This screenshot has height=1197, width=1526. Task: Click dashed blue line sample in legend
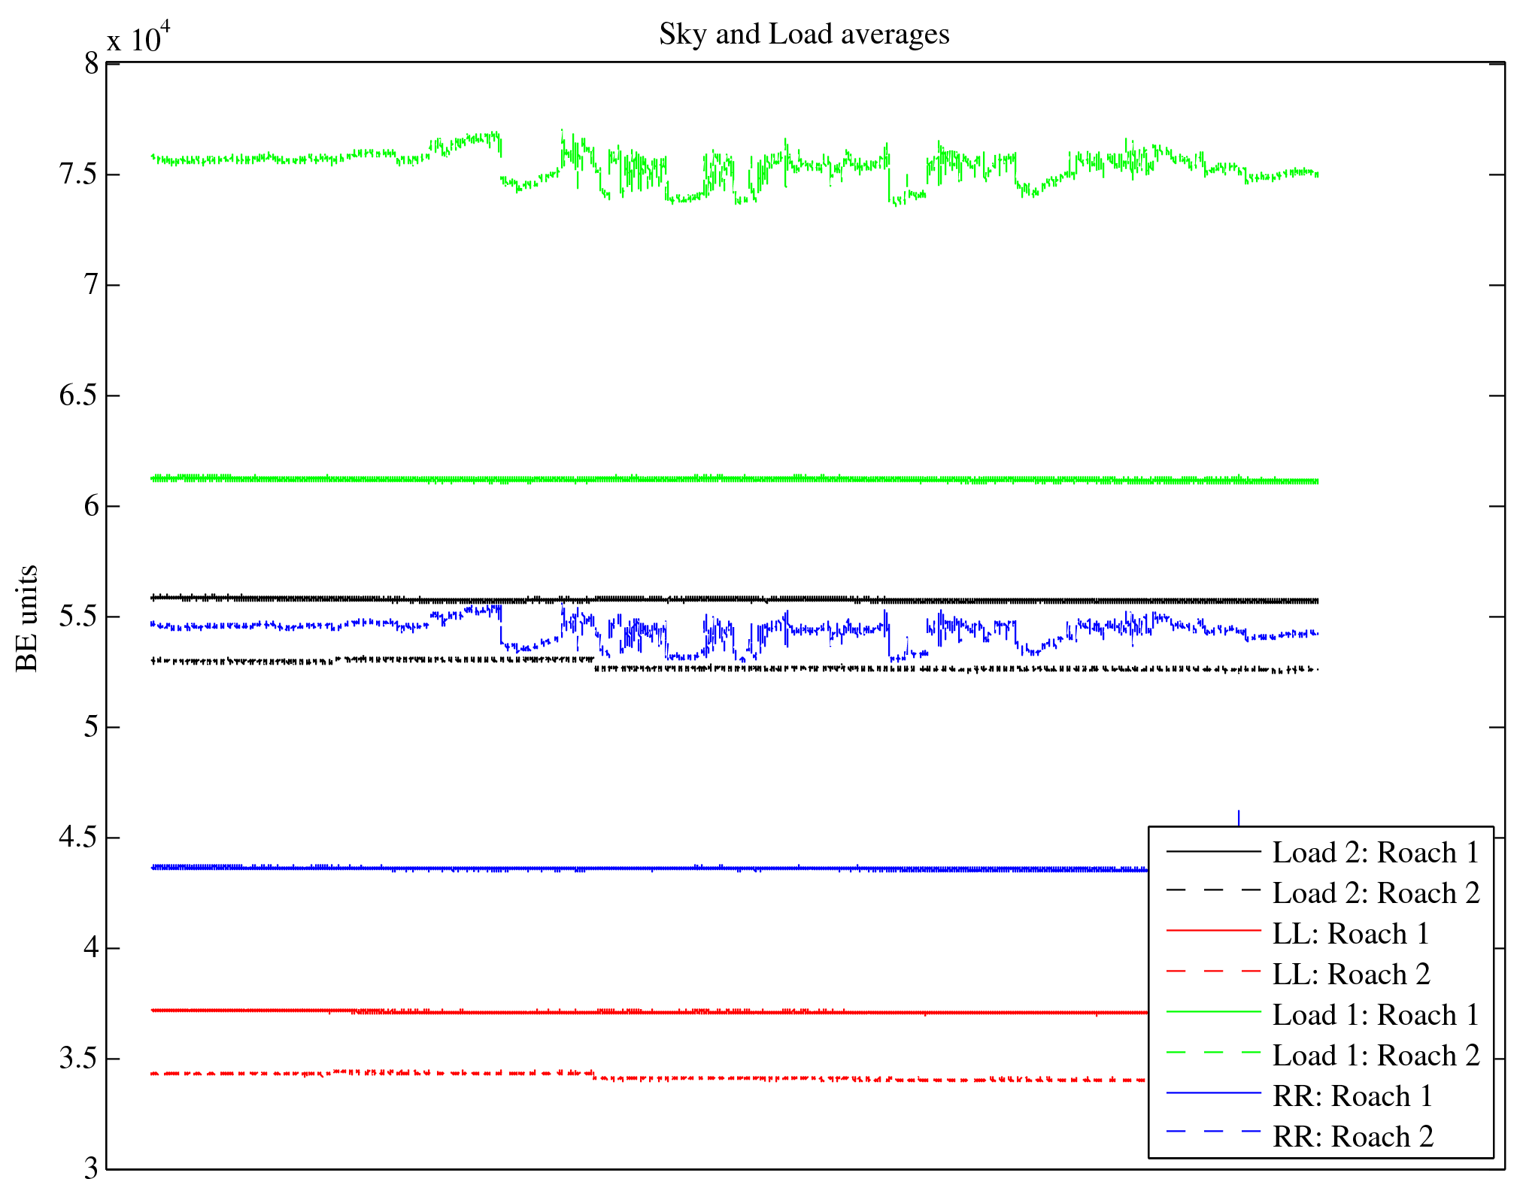(x=1213, y=1132)
